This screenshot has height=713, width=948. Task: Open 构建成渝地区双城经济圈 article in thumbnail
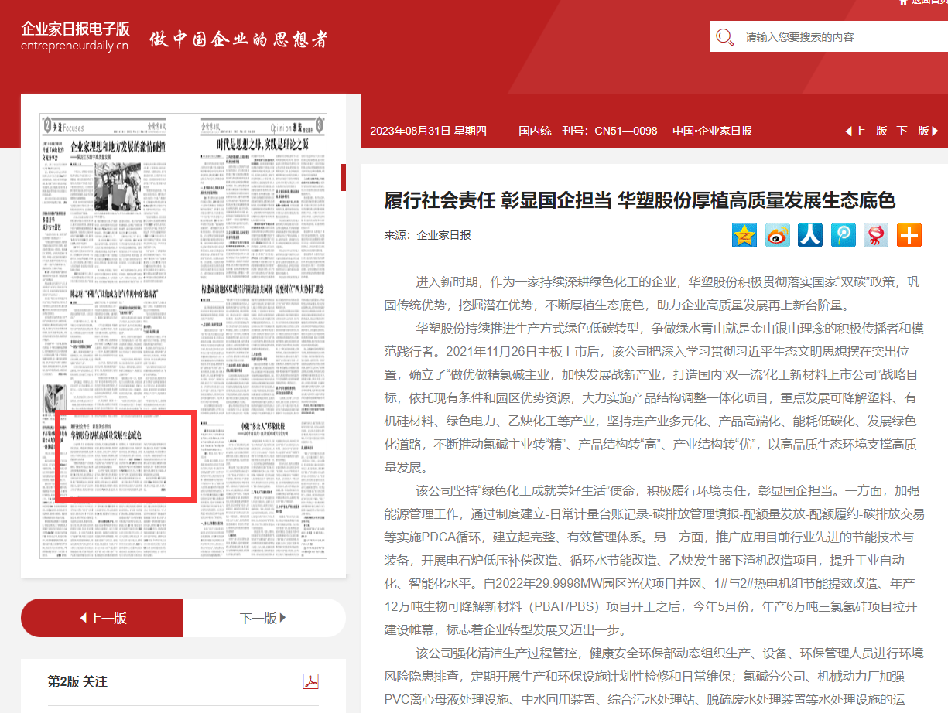[x=262, y=288]
